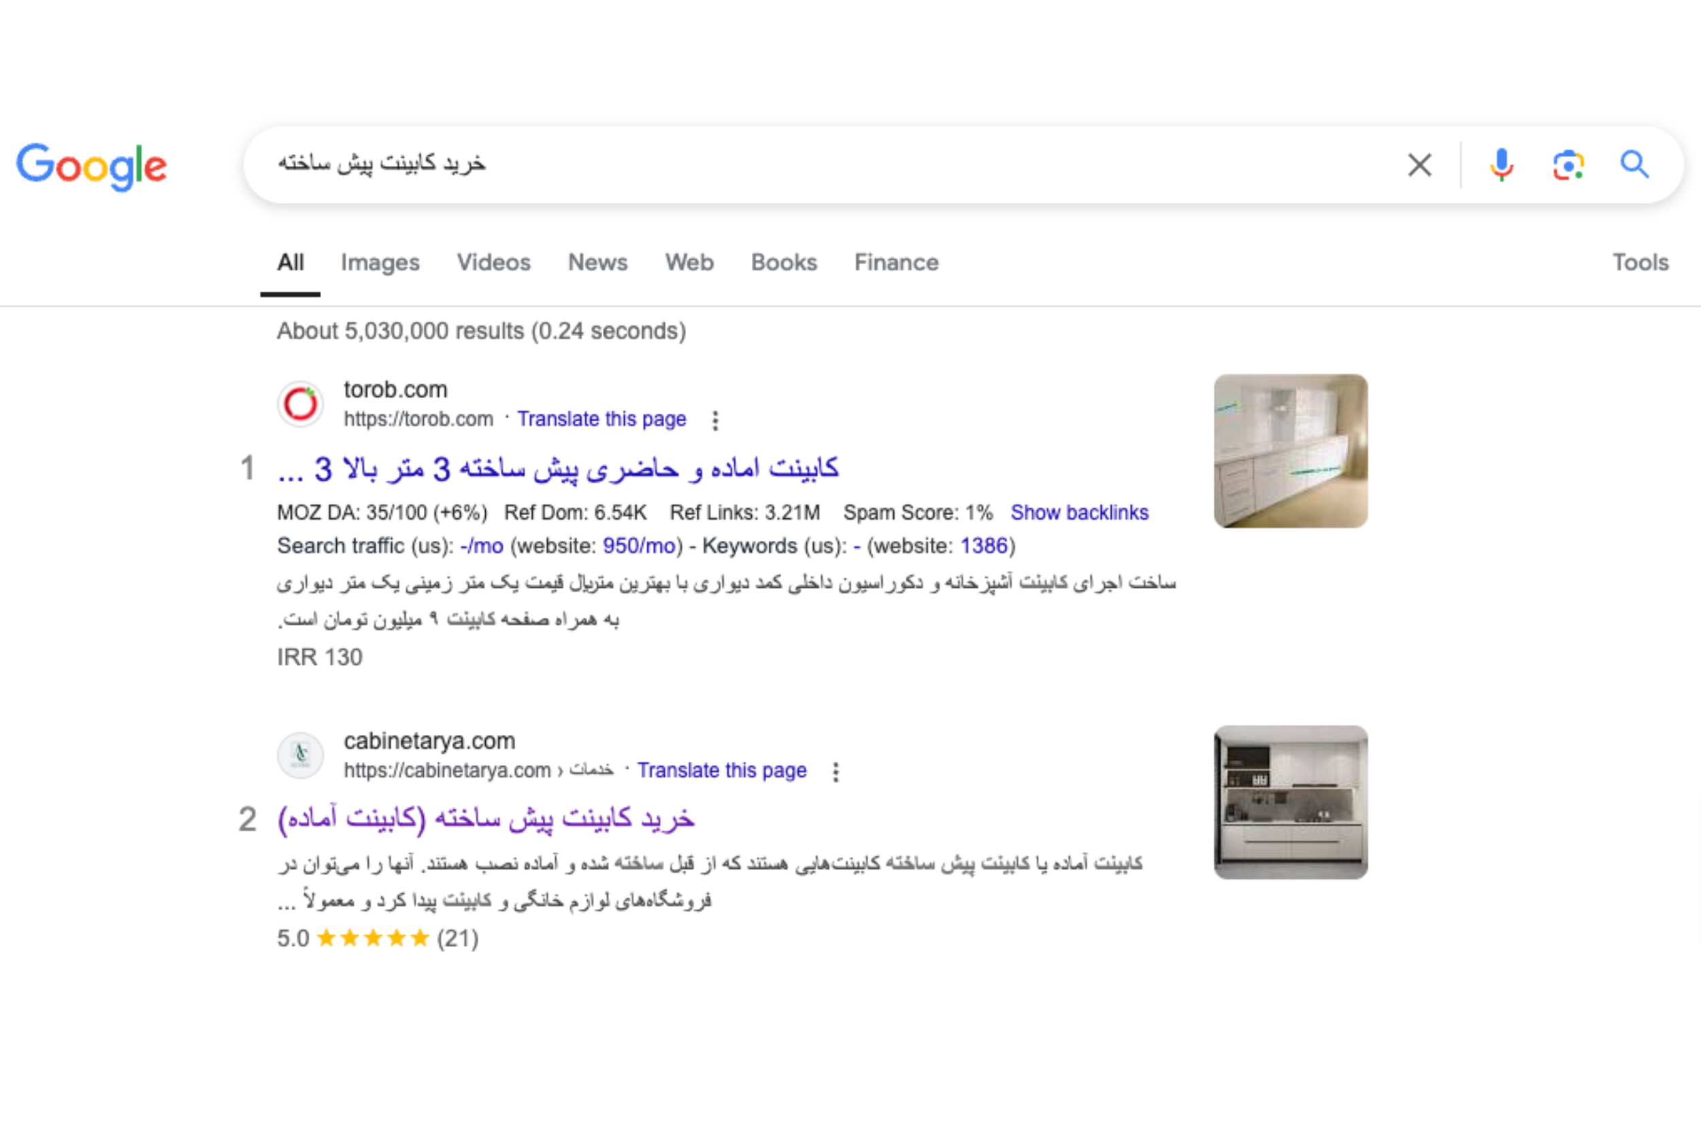Viewport: 1701px width, 1143px height.
Task: Open Google Lens image search
Action: point(1568,165)
